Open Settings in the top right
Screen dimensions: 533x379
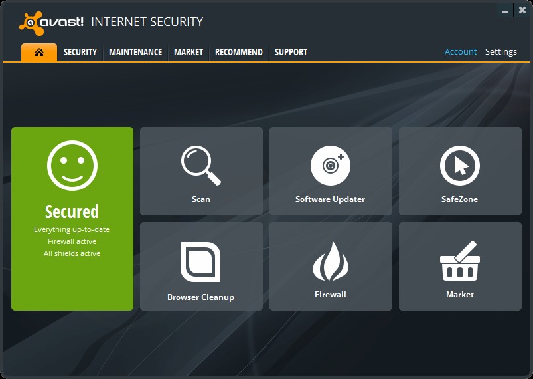[501, 52]
